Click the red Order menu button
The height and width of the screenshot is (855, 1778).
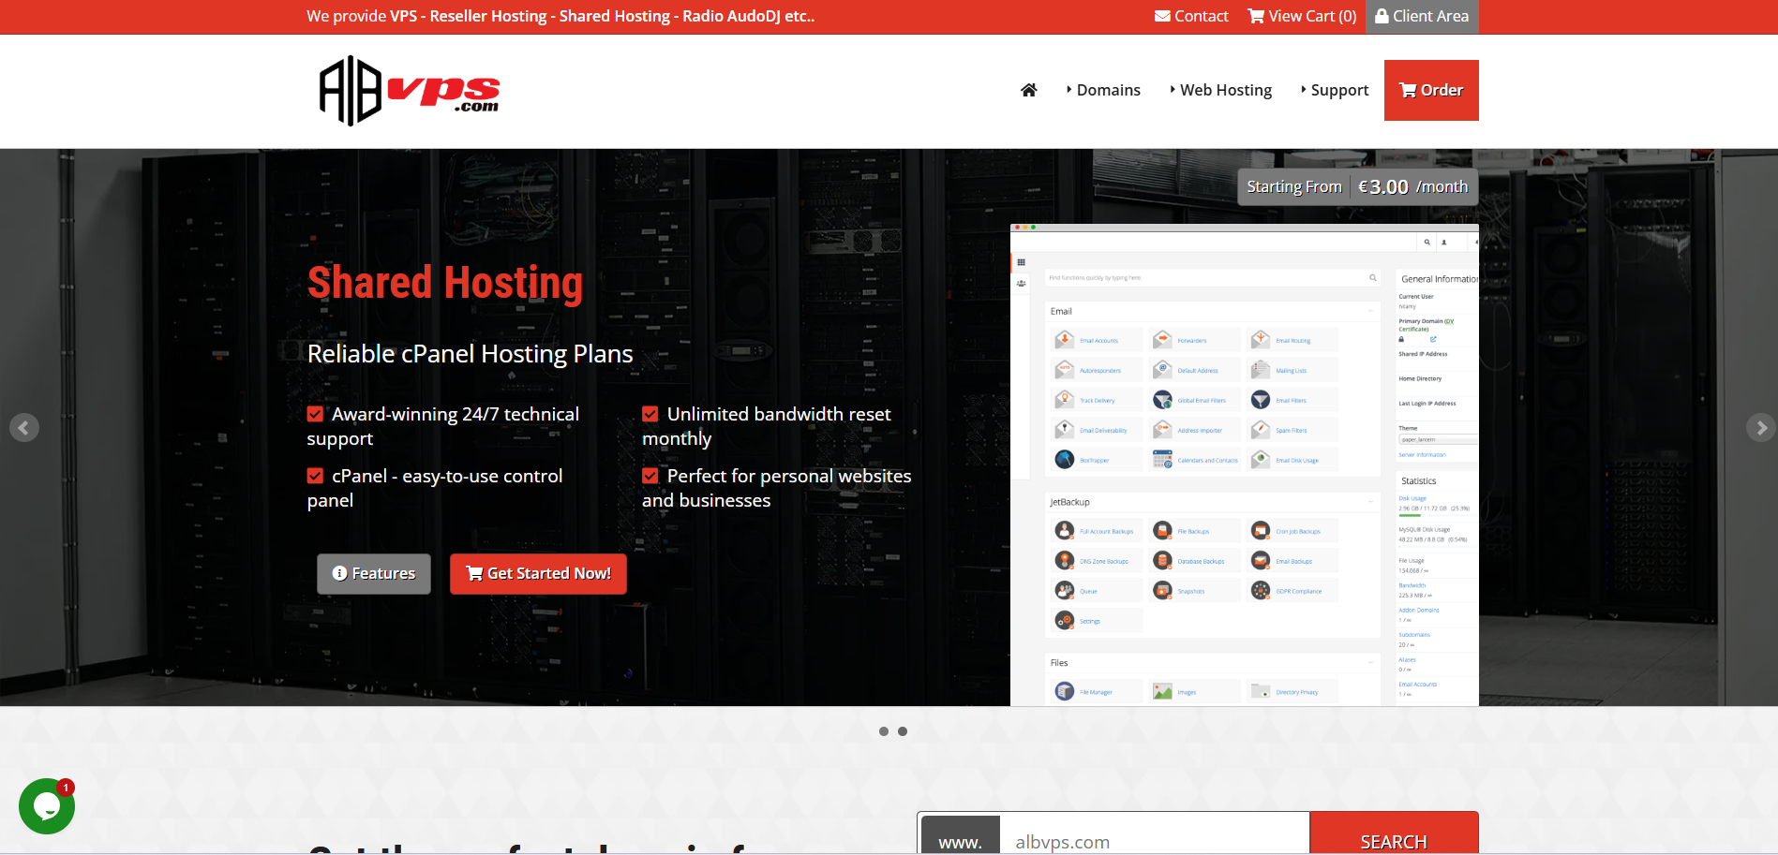point(1431,90)
